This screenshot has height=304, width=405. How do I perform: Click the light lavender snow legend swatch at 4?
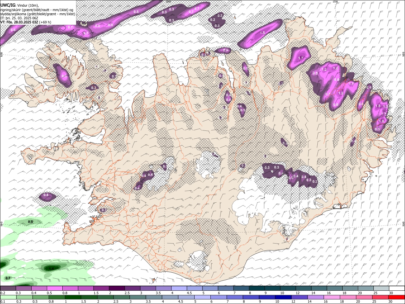click(x=179, y=288)
